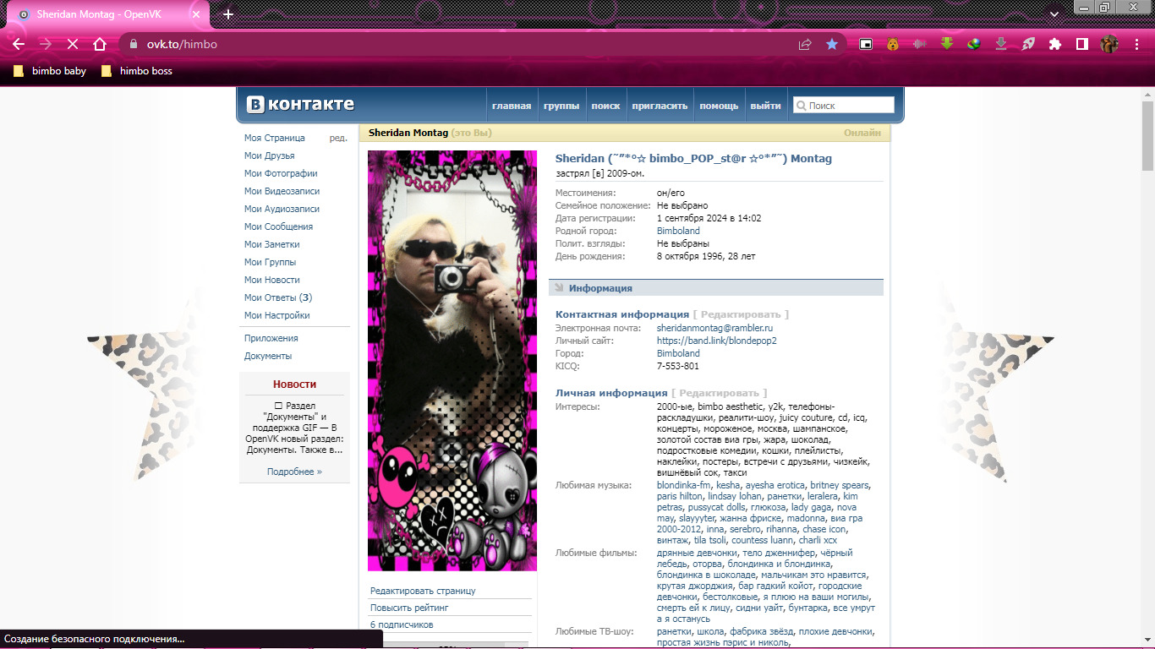Open the Chrome profile avatar menu
The width and height of the screenshot is (1155, 649).
pyautogui.click(x=1109, y=44)
